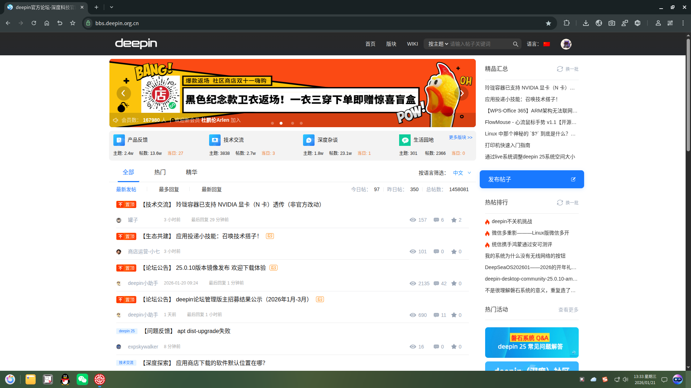Launch WeChat from the taskbar
Image resolution: width=691 pixels, height=388 pixels.
(82, 379)
